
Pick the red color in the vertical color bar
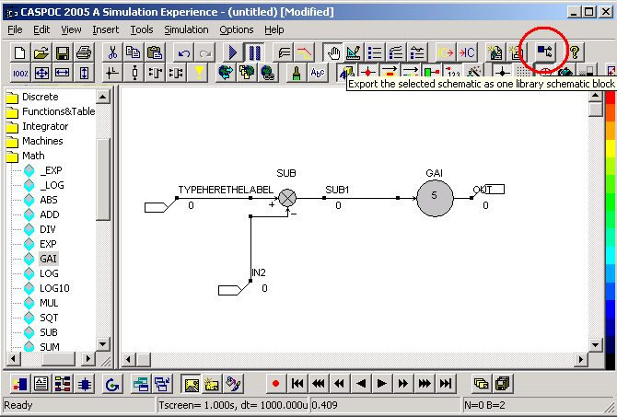tap(611, 98)
